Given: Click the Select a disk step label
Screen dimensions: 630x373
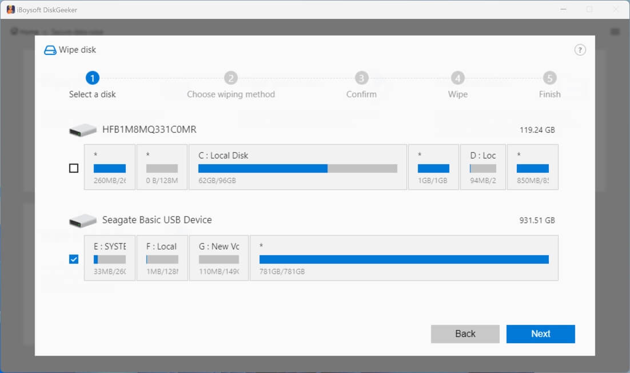Looking at the screenshot, I should point(93,94).
